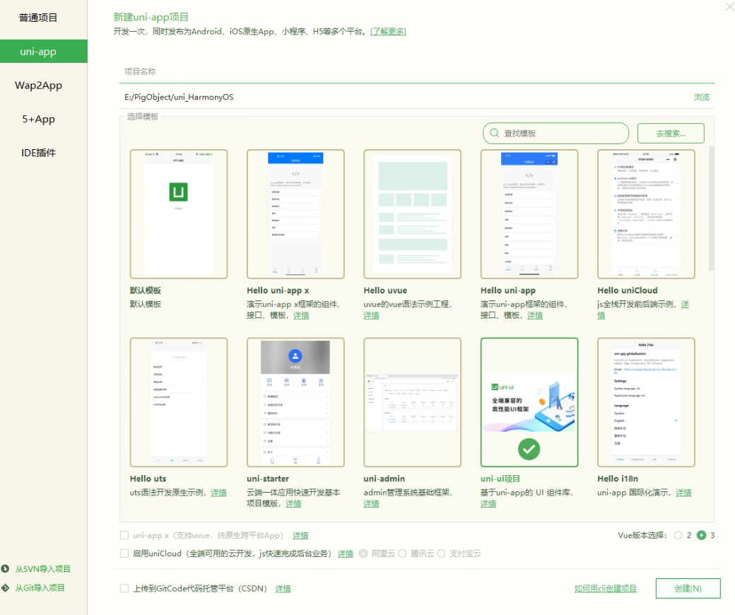Click the Git import icon

(5, 588)
